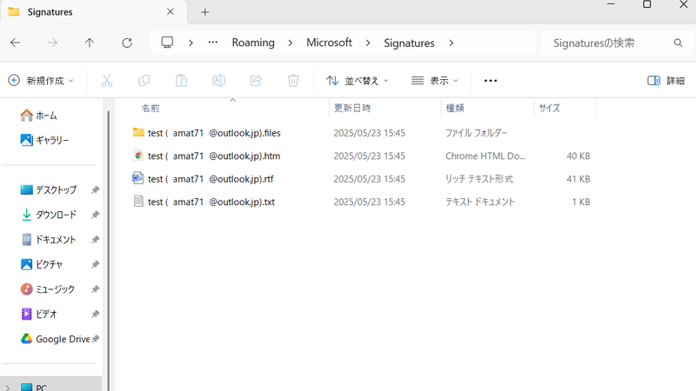Add a new tab with plus button
This screenshot has width=696, height=391.
tap(205, 12)
